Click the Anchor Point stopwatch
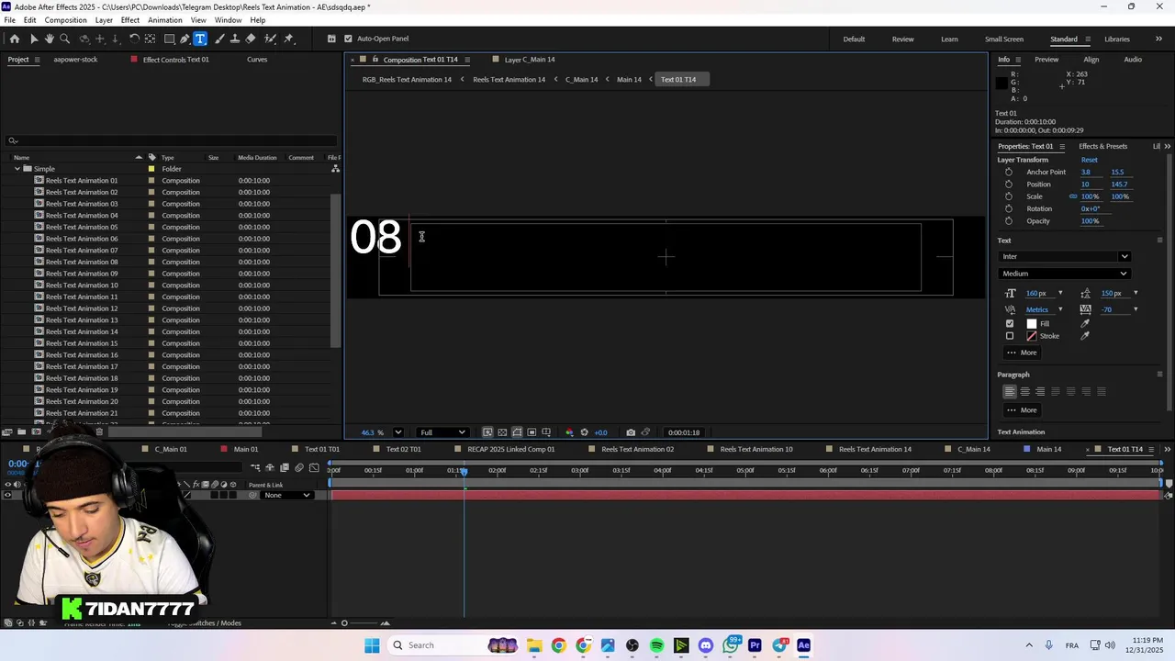 tap(1009, 173)
